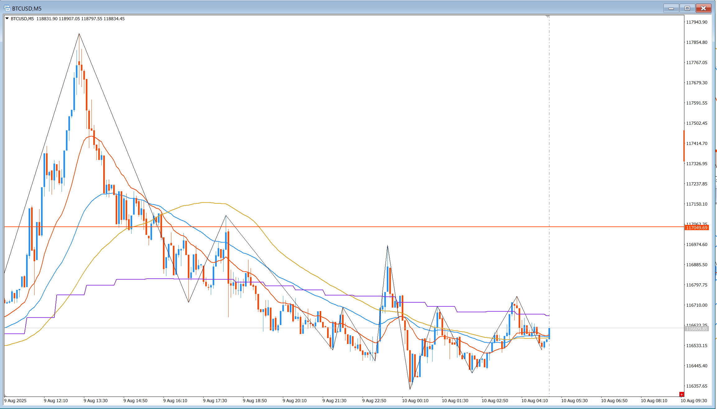
Task: Open the BTCUSD,M5 window system icon
Action: 7,8
